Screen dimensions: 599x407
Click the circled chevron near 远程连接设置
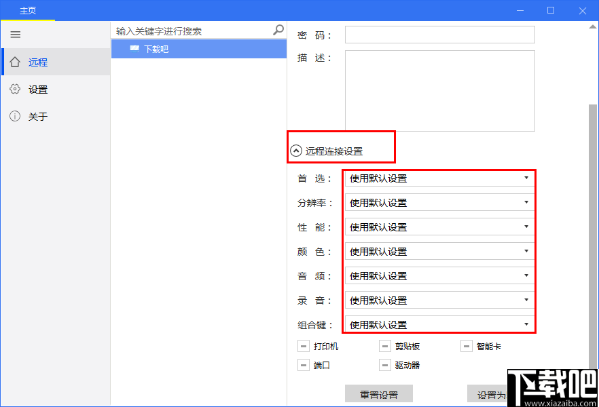295,151
